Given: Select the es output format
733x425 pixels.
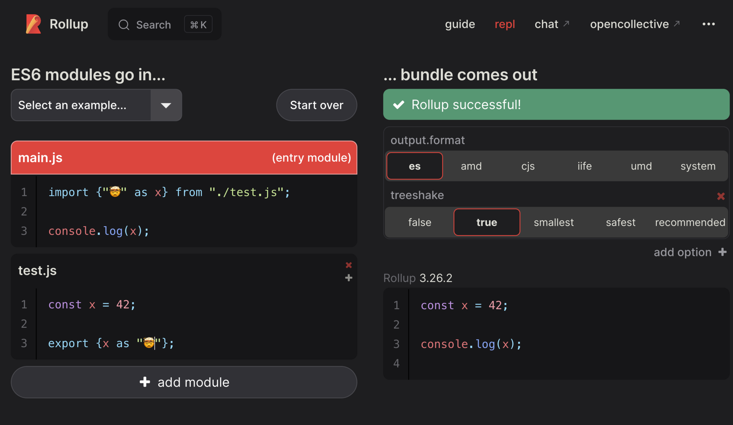Looking at the screenshot, I should [x=414, y=166].
